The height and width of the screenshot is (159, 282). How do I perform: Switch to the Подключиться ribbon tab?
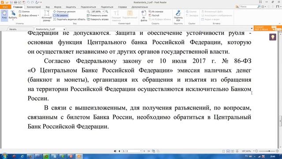coord(88,7)
